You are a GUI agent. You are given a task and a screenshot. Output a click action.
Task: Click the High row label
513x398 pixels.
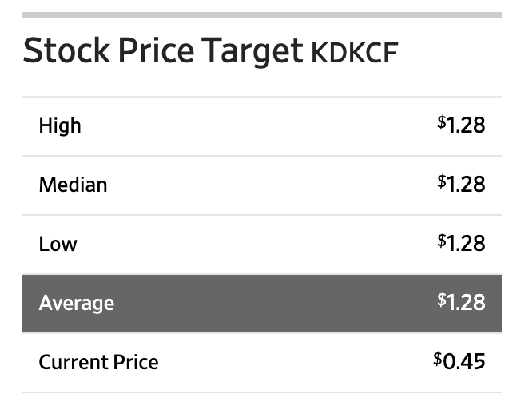coord(60,126)
